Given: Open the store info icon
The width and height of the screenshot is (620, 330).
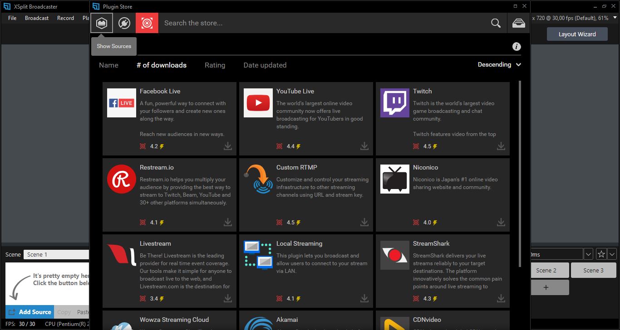Looking at the screenshot, I should tap(517, 46).
